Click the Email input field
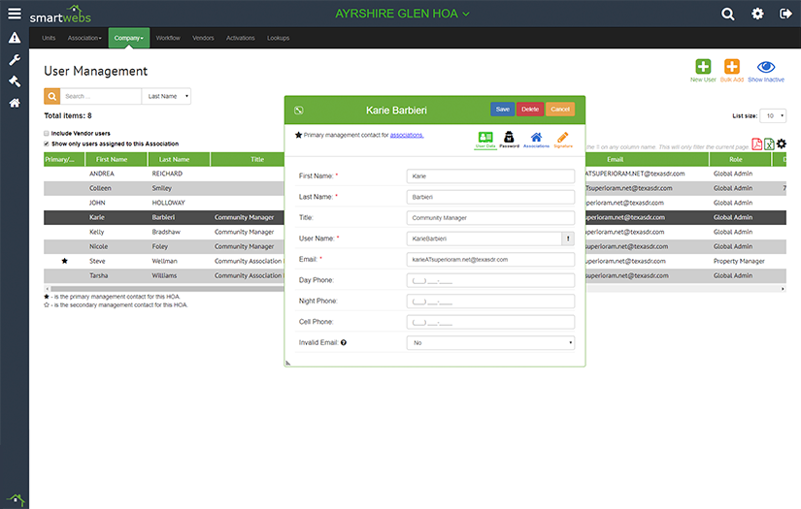The height and width of the screenshot is (509, 801). pyautogui.click(x=490, y=260)
